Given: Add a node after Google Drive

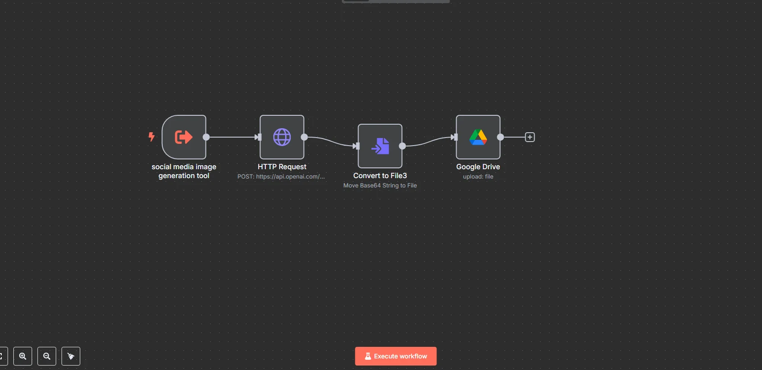Looking at the screenshot, I should (530, 137).
